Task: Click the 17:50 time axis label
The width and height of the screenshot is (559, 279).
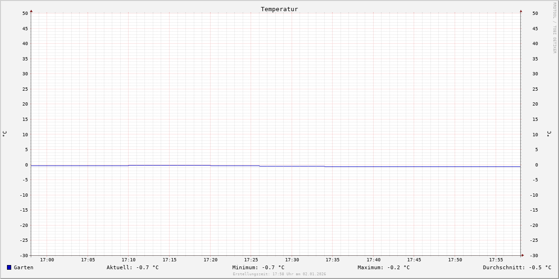Action: [455, 260]
